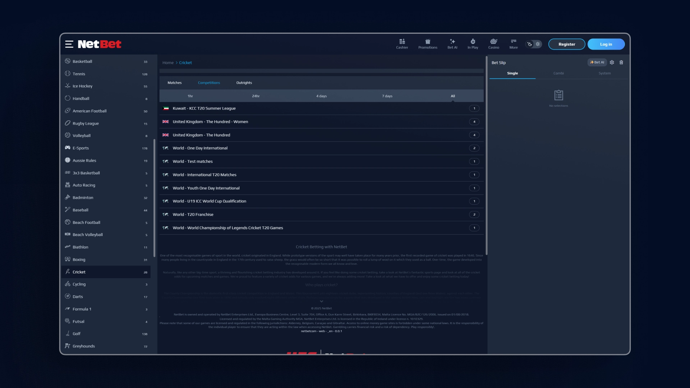Open the In Play stopwatch icon

tap(473, 42)
